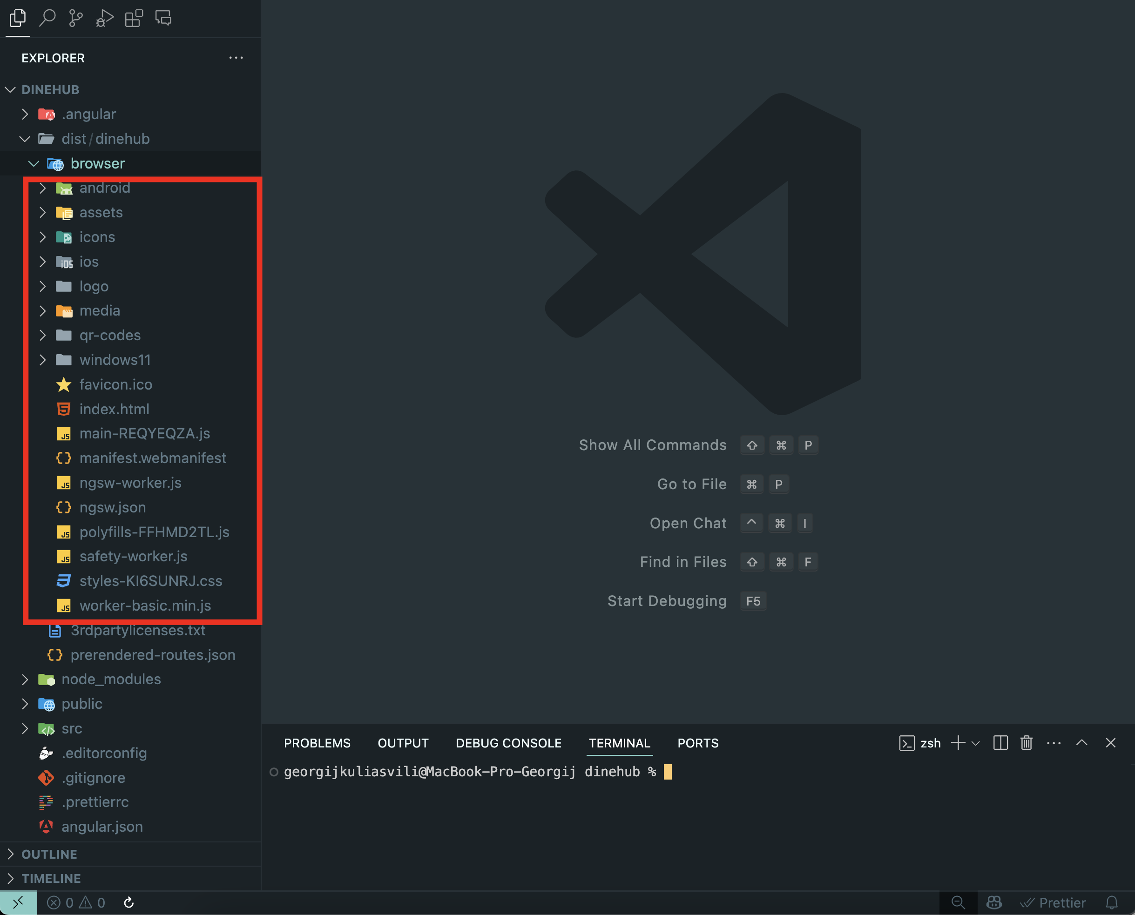
Task: Split the terminal pane
Action: coord(1000,743)
